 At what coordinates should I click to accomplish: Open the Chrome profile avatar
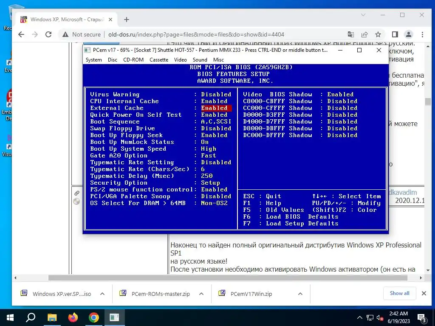[x=408, y=34]
